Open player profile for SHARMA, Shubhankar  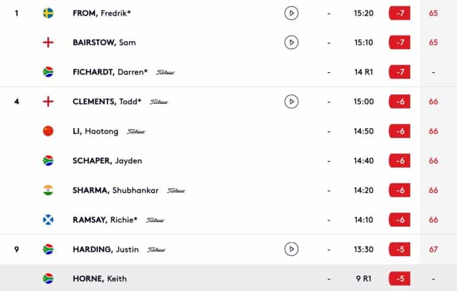pyautogui.click(x=115, y=190)
